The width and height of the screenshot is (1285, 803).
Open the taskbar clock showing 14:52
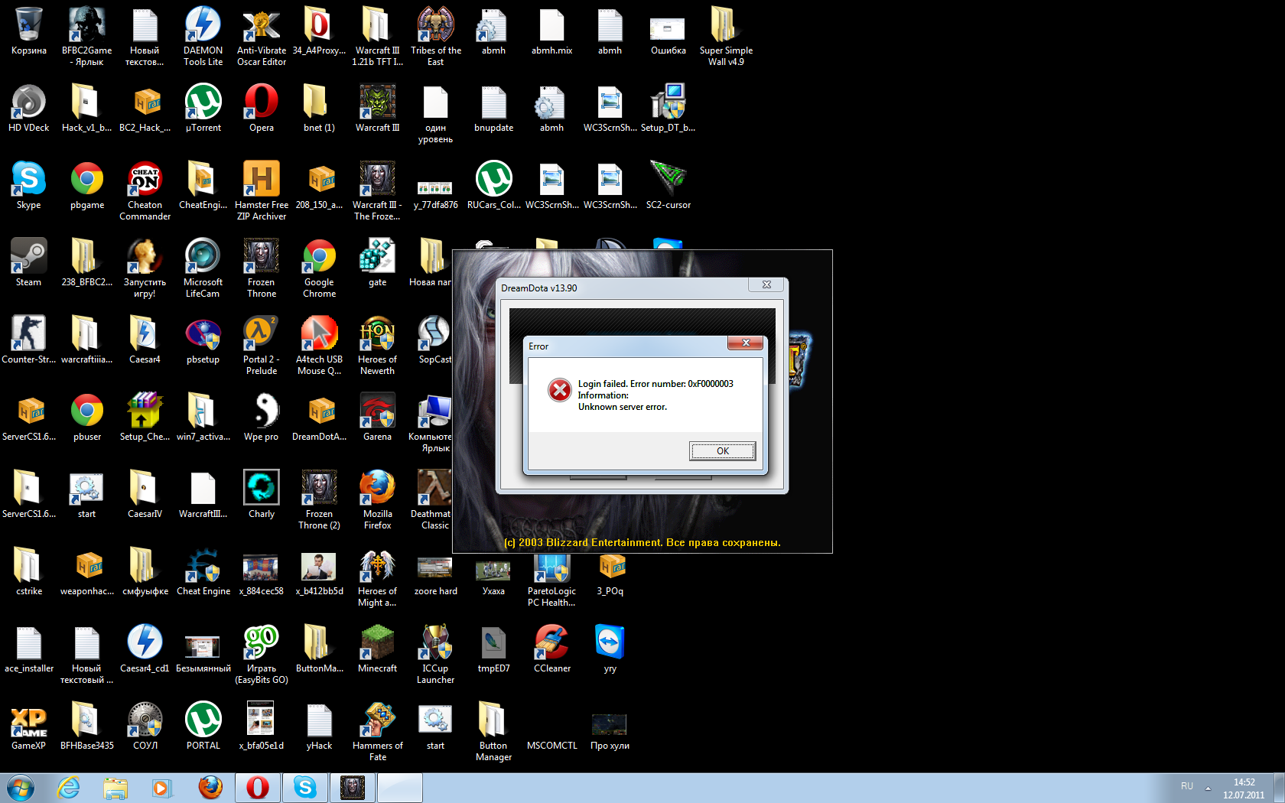[1244, 788]
